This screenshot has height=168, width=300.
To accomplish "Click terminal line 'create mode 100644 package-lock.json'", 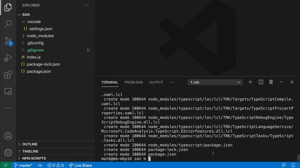I will 146,149.
